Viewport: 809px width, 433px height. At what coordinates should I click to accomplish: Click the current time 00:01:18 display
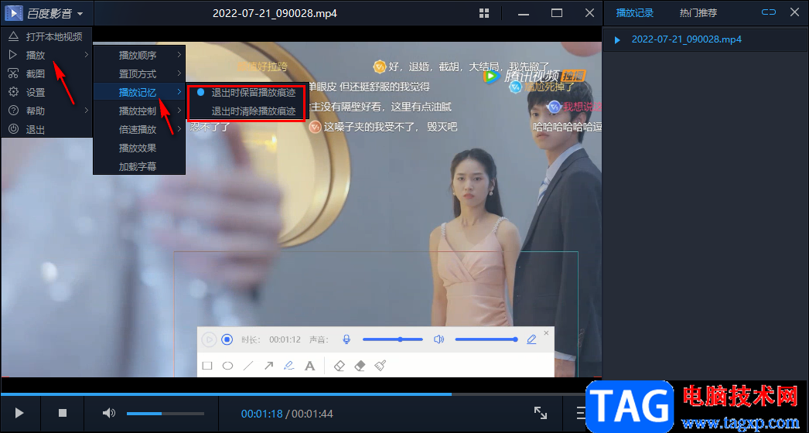(x=261, y=414)
